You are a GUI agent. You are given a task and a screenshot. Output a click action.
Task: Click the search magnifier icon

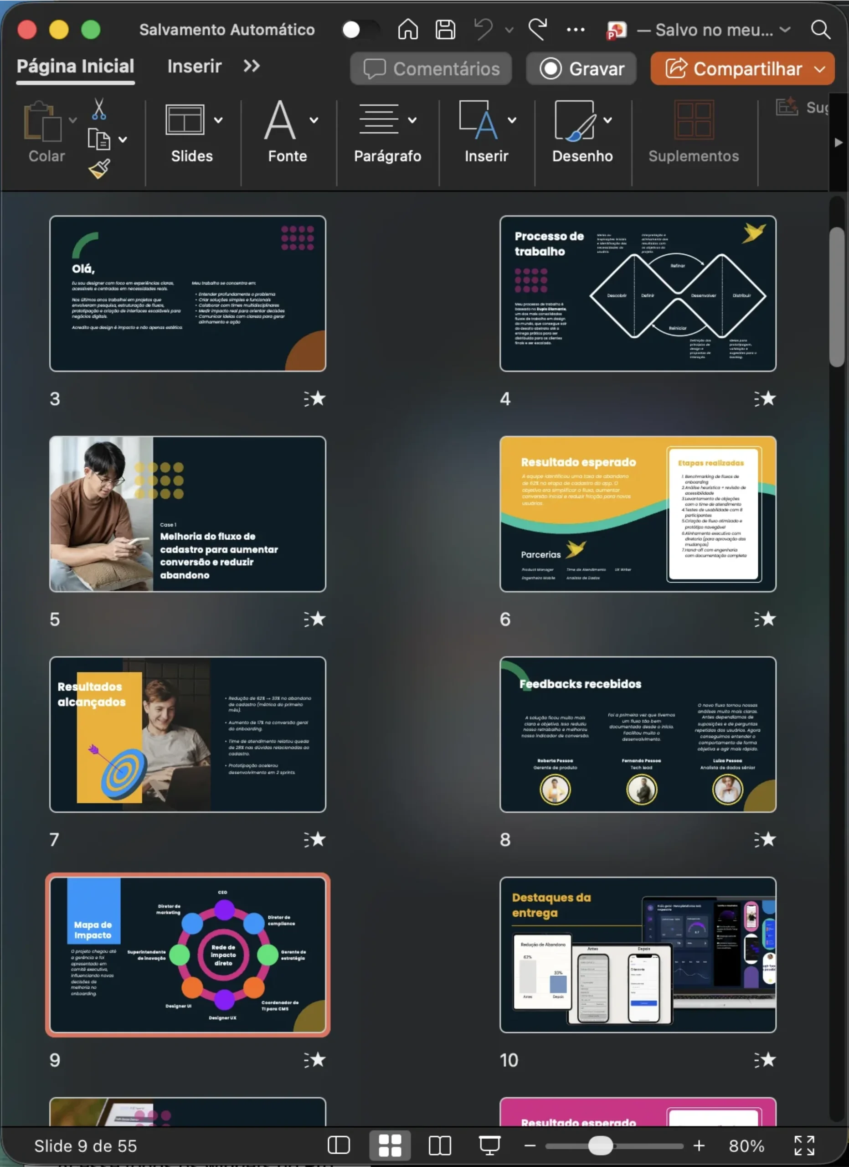click(x=820, y=29)
